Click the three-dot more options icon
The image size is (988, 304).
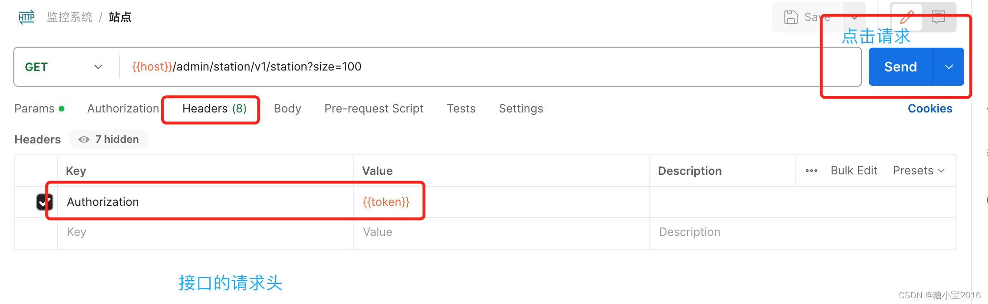click(x=811, y=171)
